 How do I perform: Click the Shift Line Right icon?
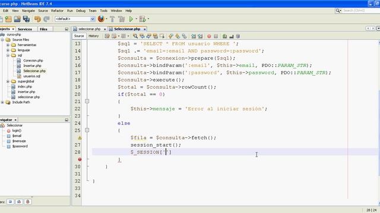pyautogui.click(x=200, y=36)
